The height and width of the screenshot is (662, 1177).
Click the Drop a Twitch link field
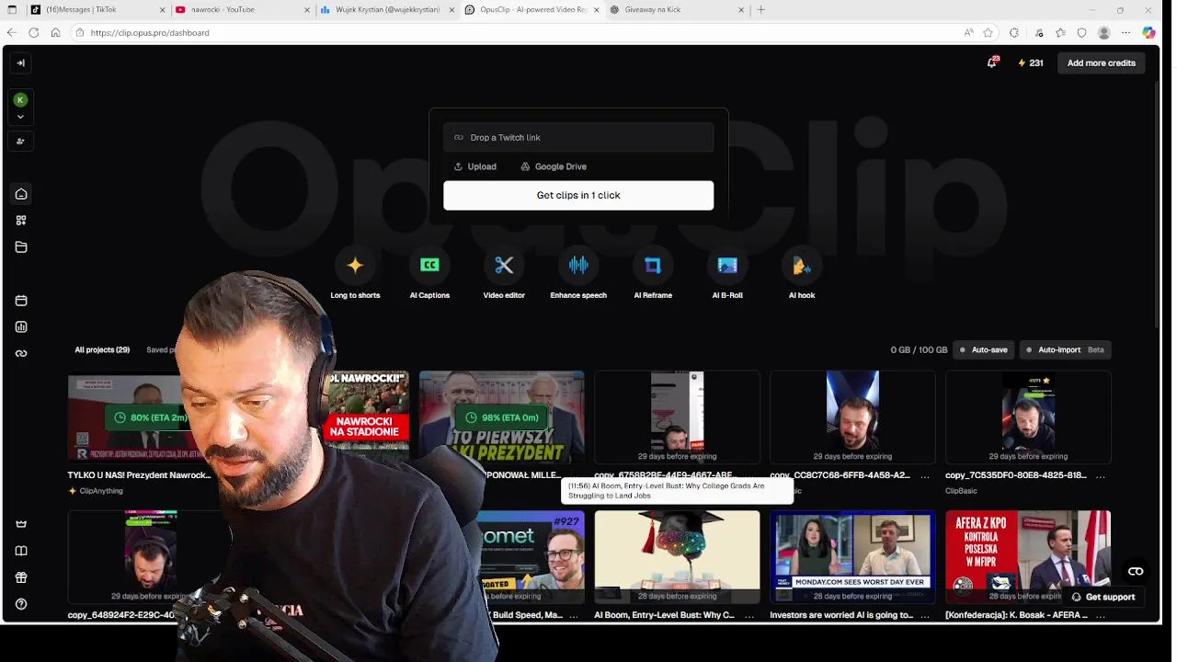578,137
